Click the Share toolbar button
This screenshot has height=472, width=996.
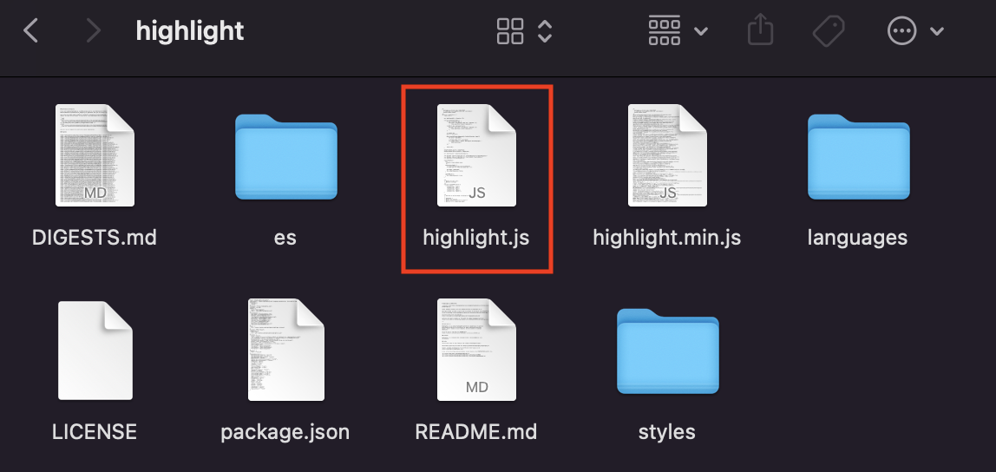click(760, 29)
